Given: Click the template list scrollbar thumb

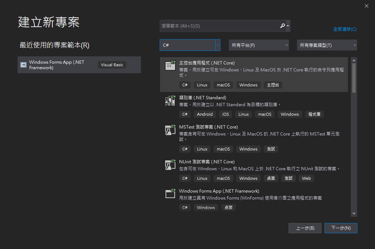Looking at the screenshot, I should point(354,78).
